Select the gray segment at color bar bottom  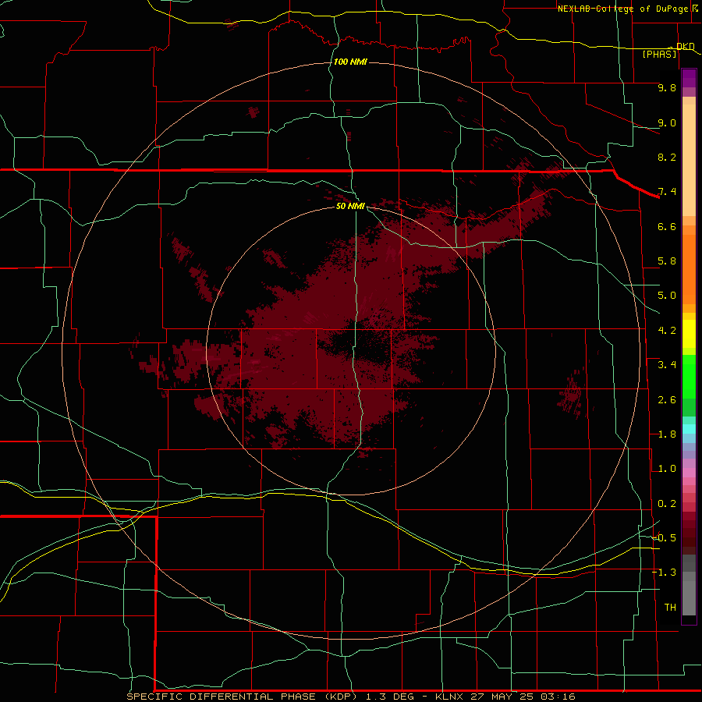[689, 597]
